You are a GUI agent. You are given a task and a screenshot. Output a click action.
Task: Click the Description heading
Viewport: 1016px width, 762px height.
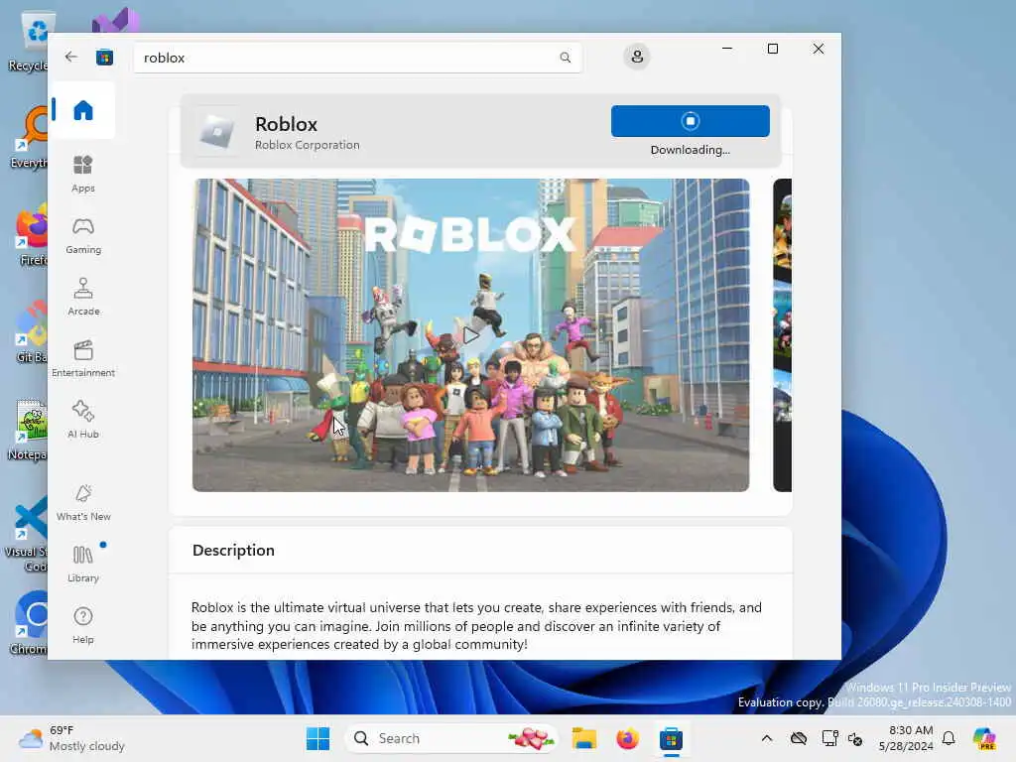[233, 550]
